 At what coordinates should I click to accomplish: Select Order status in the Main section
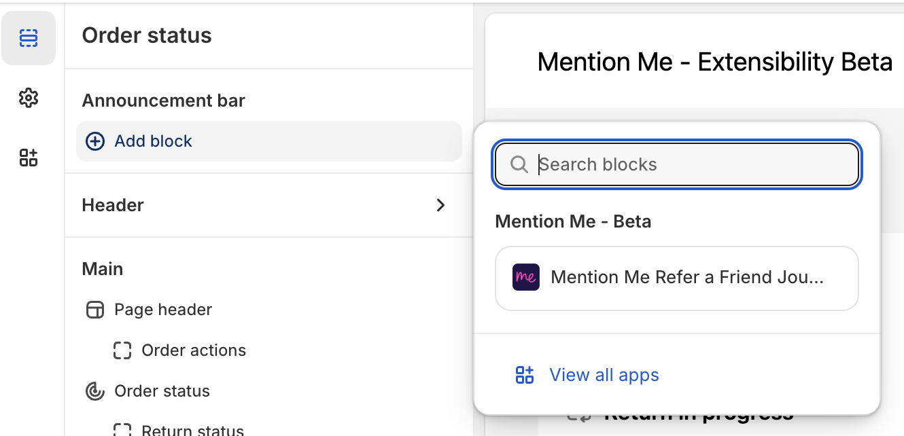point(163,391)
